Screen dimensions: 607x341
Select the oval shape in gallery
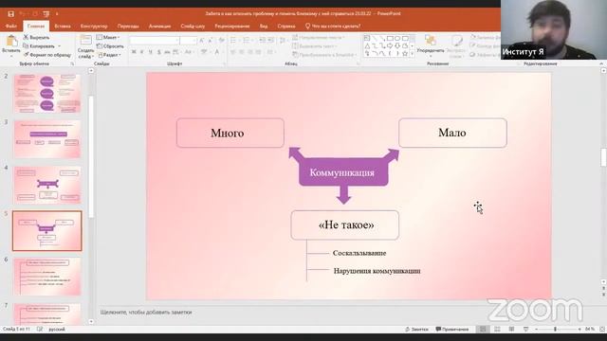(x=397, y=38)
